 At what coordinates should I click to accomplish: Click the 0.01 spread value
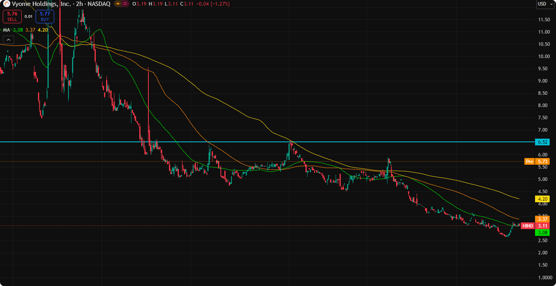click(x=29, y=17)
